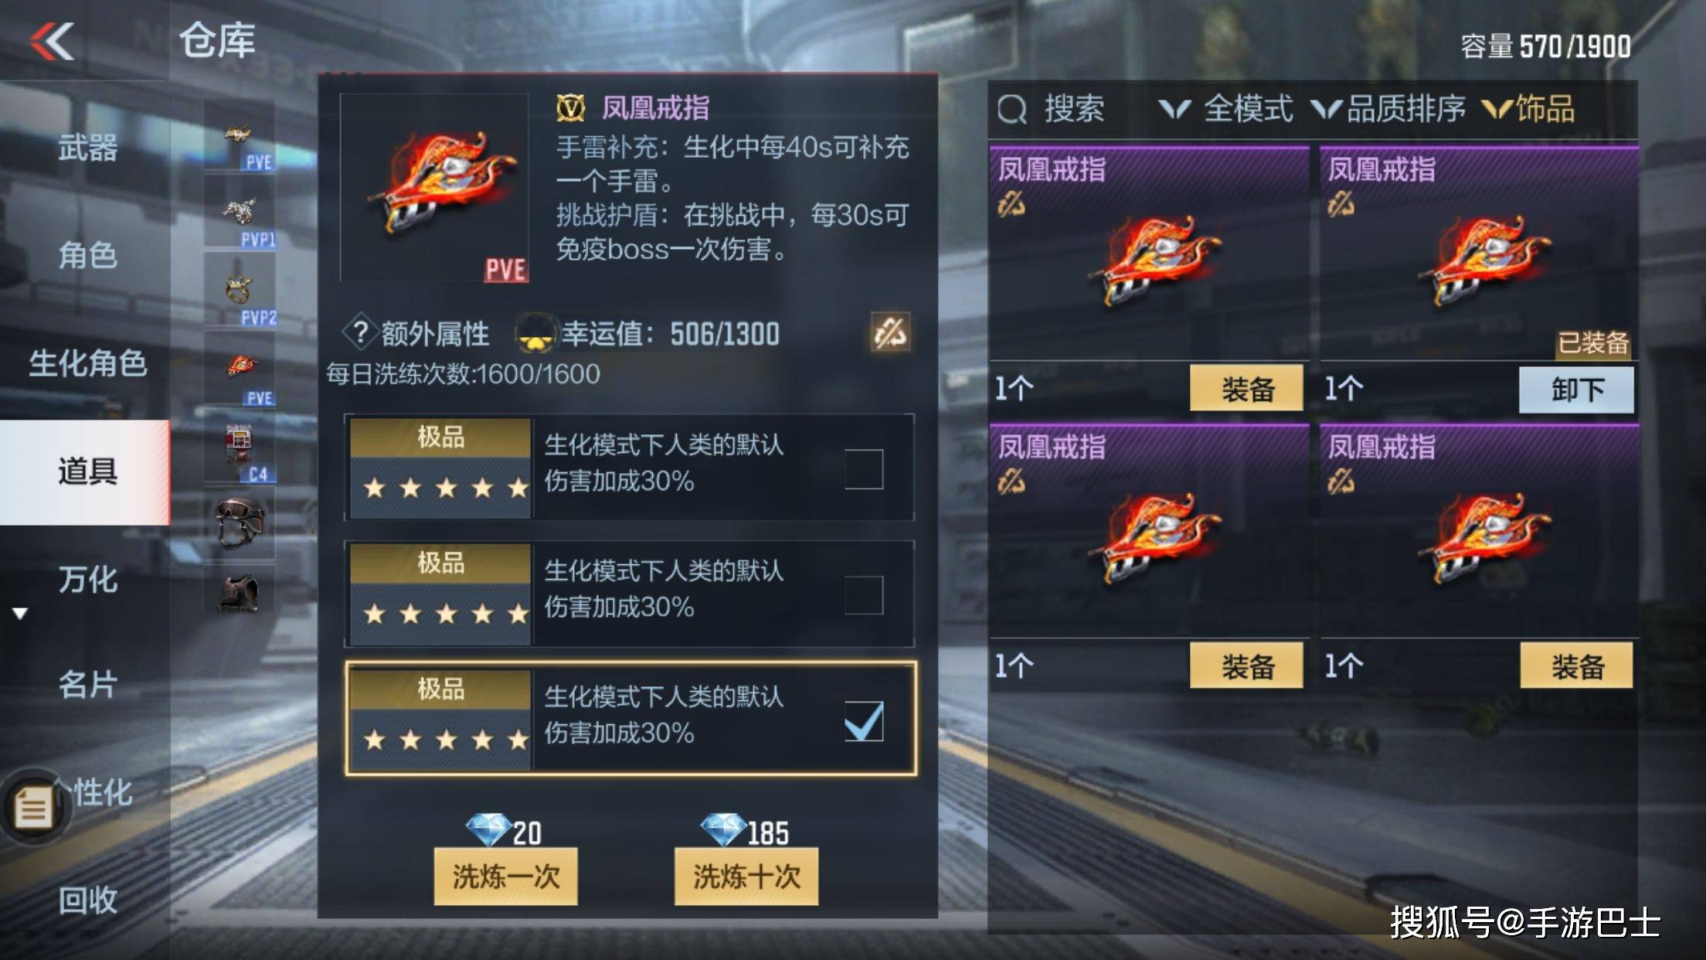Open the search magnifier icon
Screen dimensions: 1706x960
tap(1011, 109)
